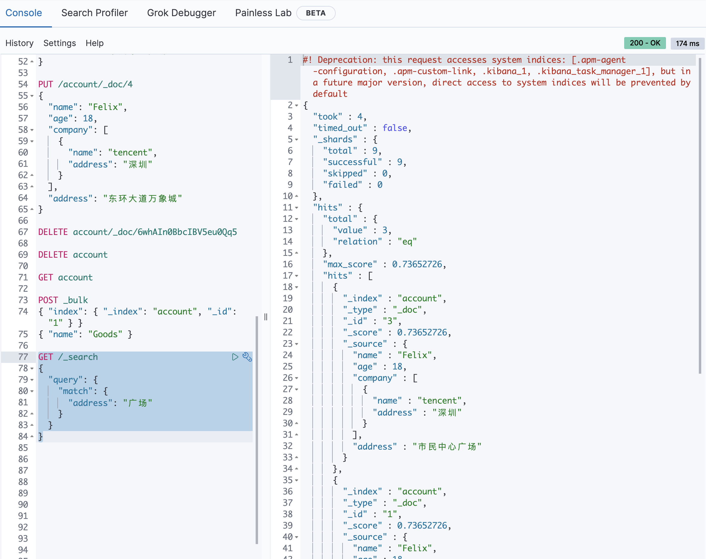The image size is (706, 559).
Task: Click '"_id" : "3"' in the response
Action: point(372,321)
